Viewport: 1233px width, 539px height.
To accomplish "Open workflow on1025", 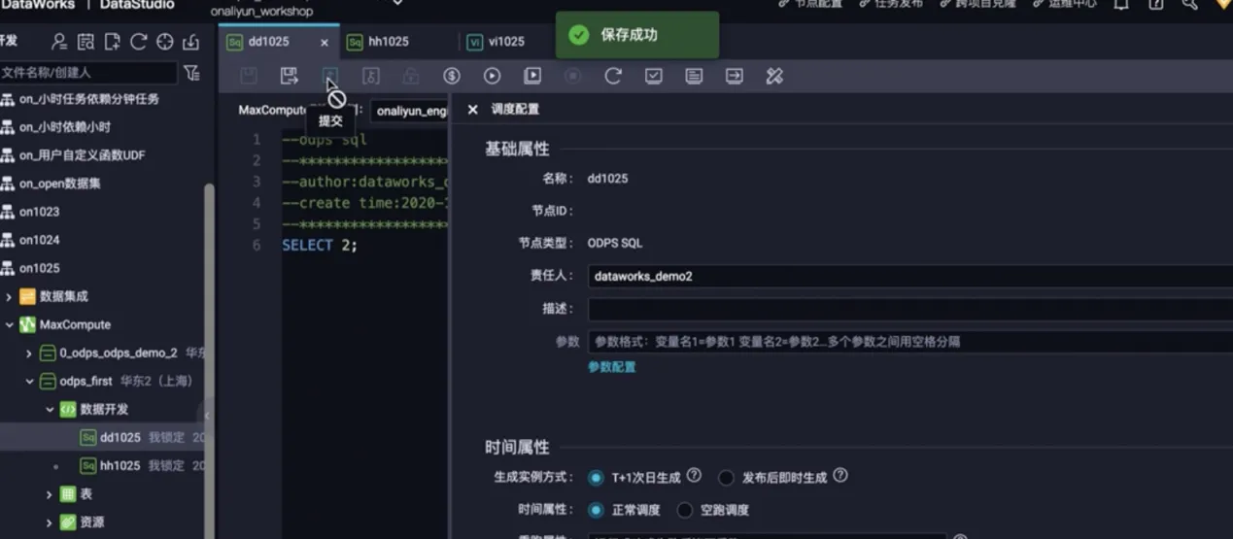I will coord(40,268).
